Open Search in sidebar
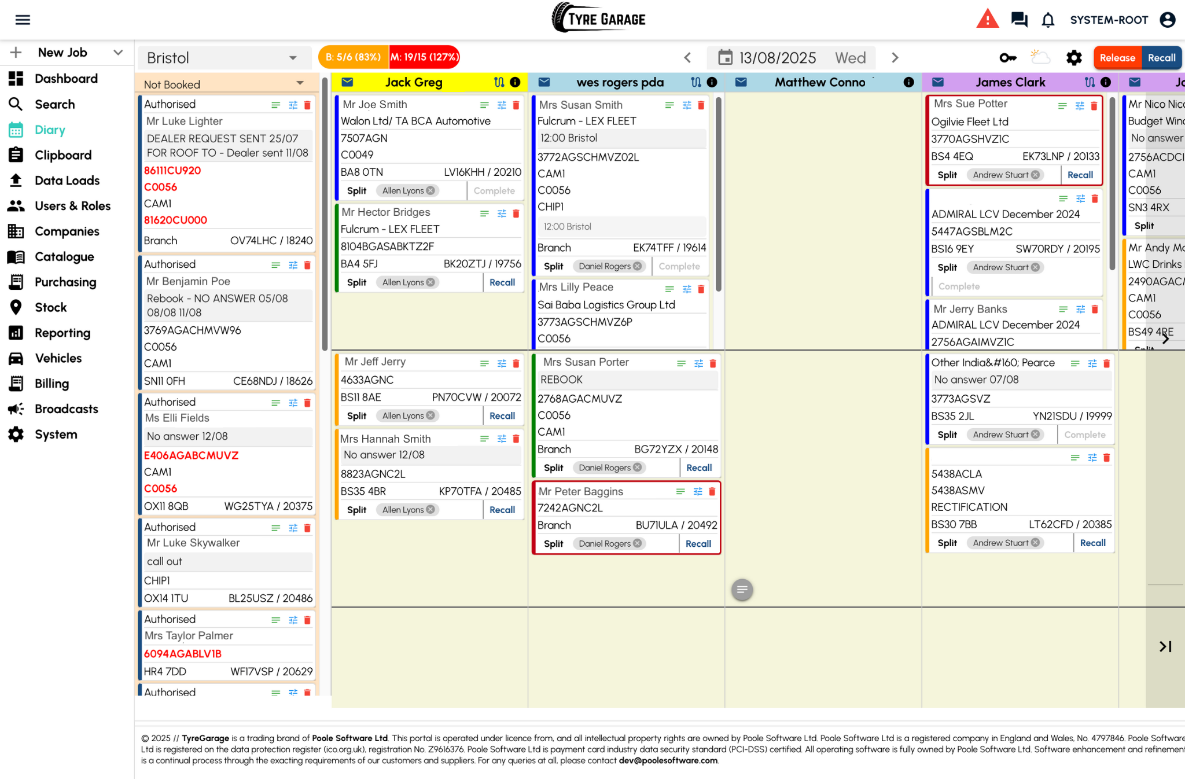1185x784 pixels. click(x=54, y=104)
